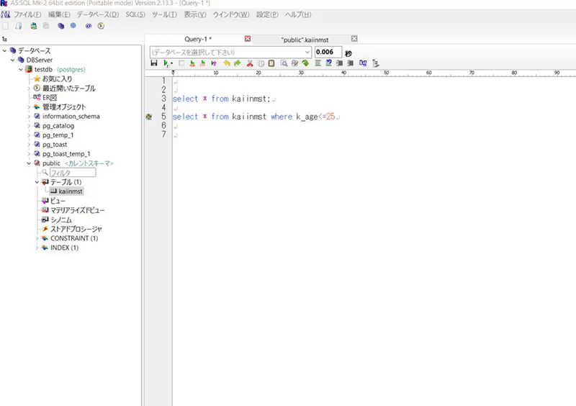The width and height of the screenshot is (576, 406).
Task: Undo with the yellow curved arrow icon
Action: click(x=227, y=63)
